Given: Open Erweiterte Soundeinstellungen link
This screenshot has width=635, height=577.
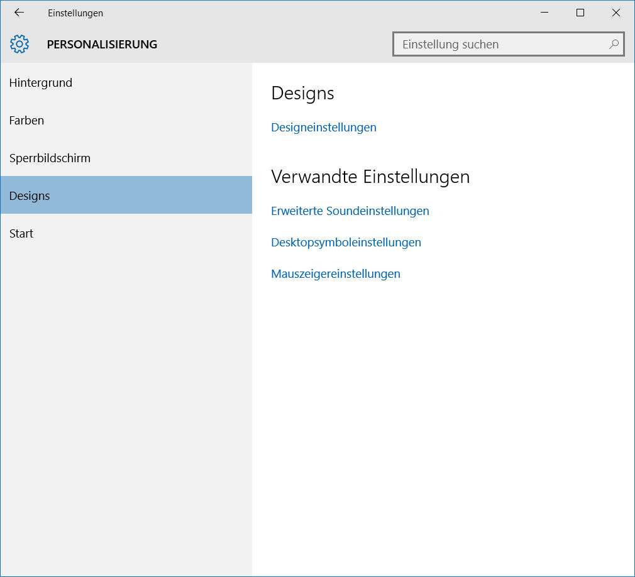Looking at the screenshot, I should [x=350, y=211].
